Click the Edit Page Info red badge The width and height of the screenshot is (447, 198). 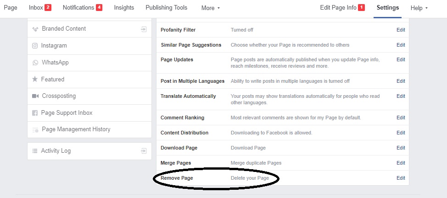pyautogui.click(x=362, y=8)
